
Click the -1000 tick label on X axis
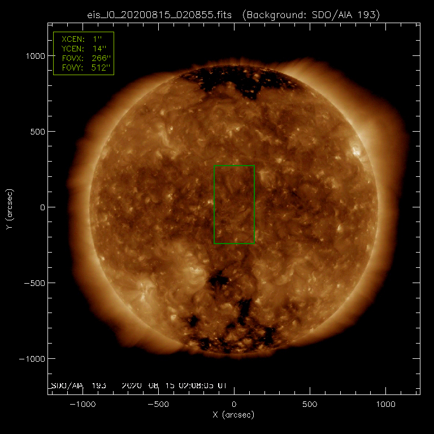(83, 404)
